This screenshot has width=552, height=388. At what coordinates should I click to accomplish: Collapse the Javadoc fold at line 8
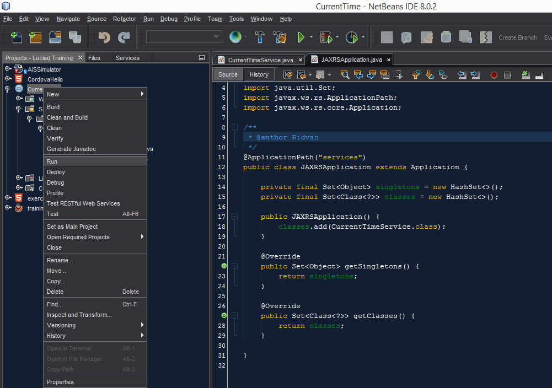click(x=234, y=127)
